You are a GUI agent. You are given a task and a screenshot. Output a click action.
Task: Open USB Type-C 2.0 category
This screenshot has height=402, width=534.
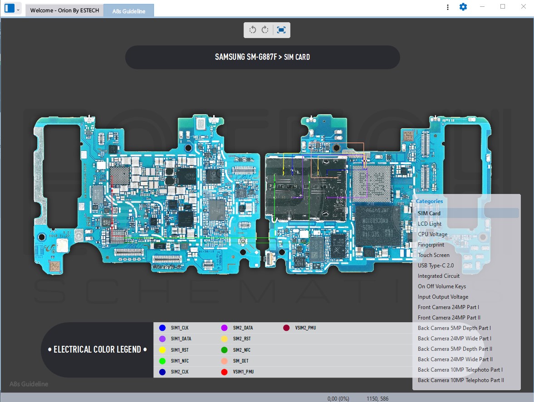[x=436, y=266]
